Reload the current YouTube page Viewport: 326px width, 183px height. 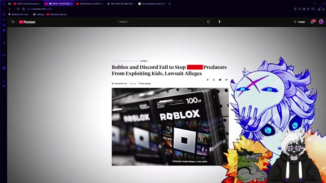click(18, 9)
